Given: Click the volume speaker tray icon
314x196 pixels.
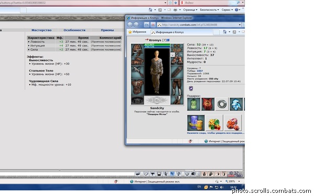Looking at the screenshot, I should point(222,187).
